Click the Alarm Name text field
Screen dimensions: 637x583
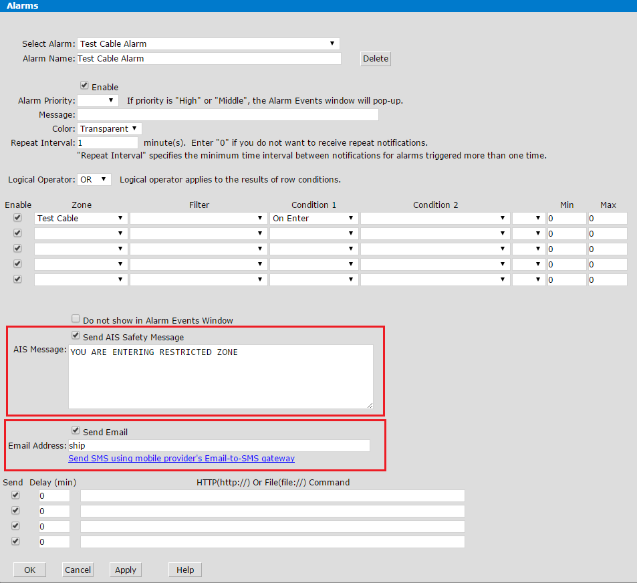pyautogui.click(x=209, y=58)
